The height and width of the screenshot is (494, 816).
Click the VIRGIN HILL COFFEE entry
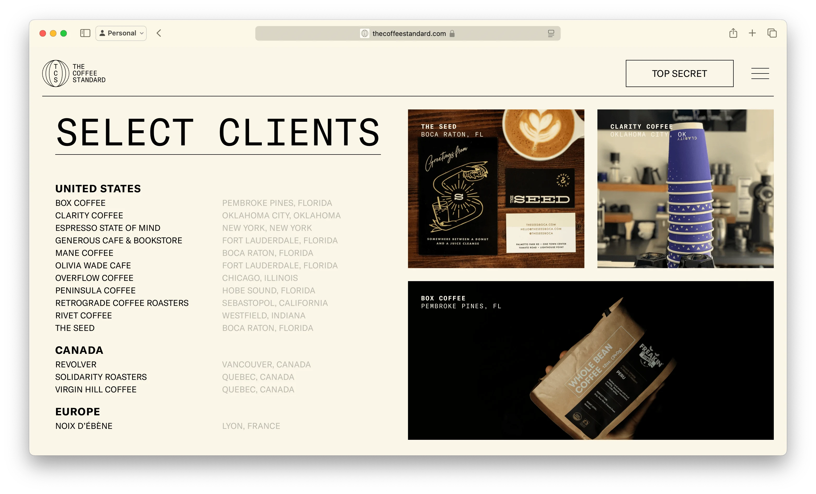coord(96,390)
